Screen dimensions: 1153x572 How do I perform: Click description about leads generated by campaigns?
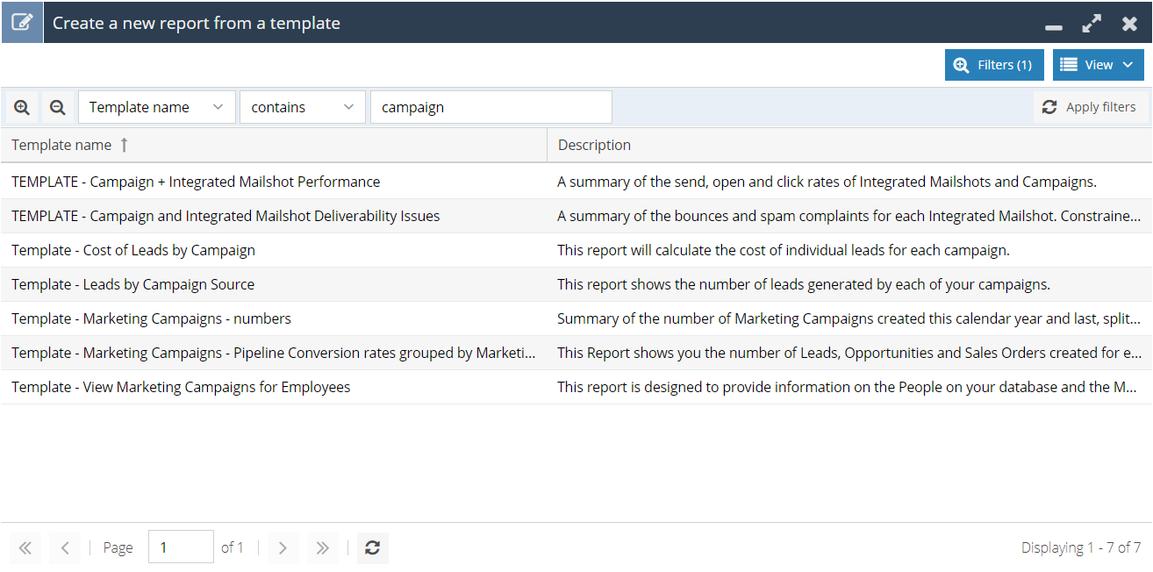[804, 284]
